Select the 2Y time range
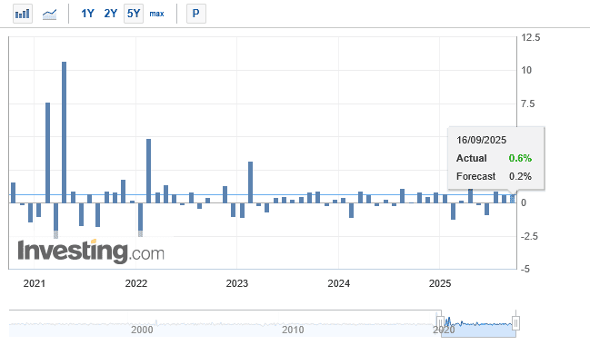 (x=111, y=14)
